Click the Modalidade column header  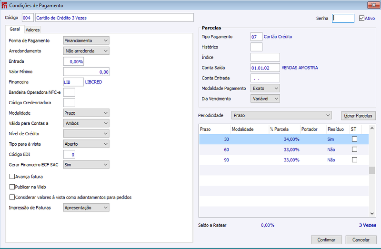coord(249,129)
